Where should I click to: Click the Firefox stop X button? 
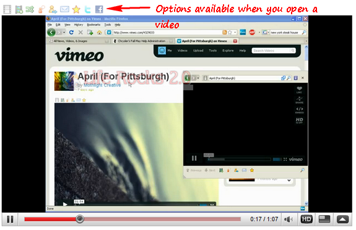(x=80, y=32)
